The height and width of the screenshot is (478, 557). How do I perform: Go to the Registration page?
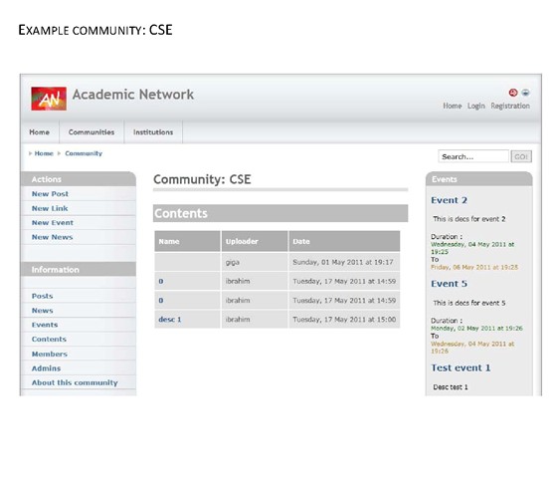pyautogui.click(x=510, y=106)
